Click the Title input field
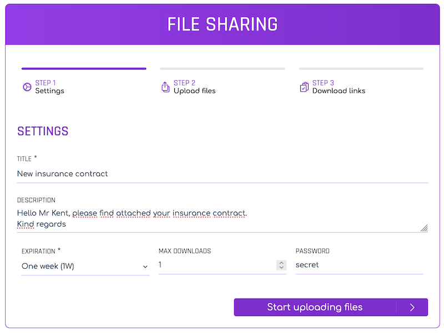This screenshot has height=333, width=444. click(223, 174)
